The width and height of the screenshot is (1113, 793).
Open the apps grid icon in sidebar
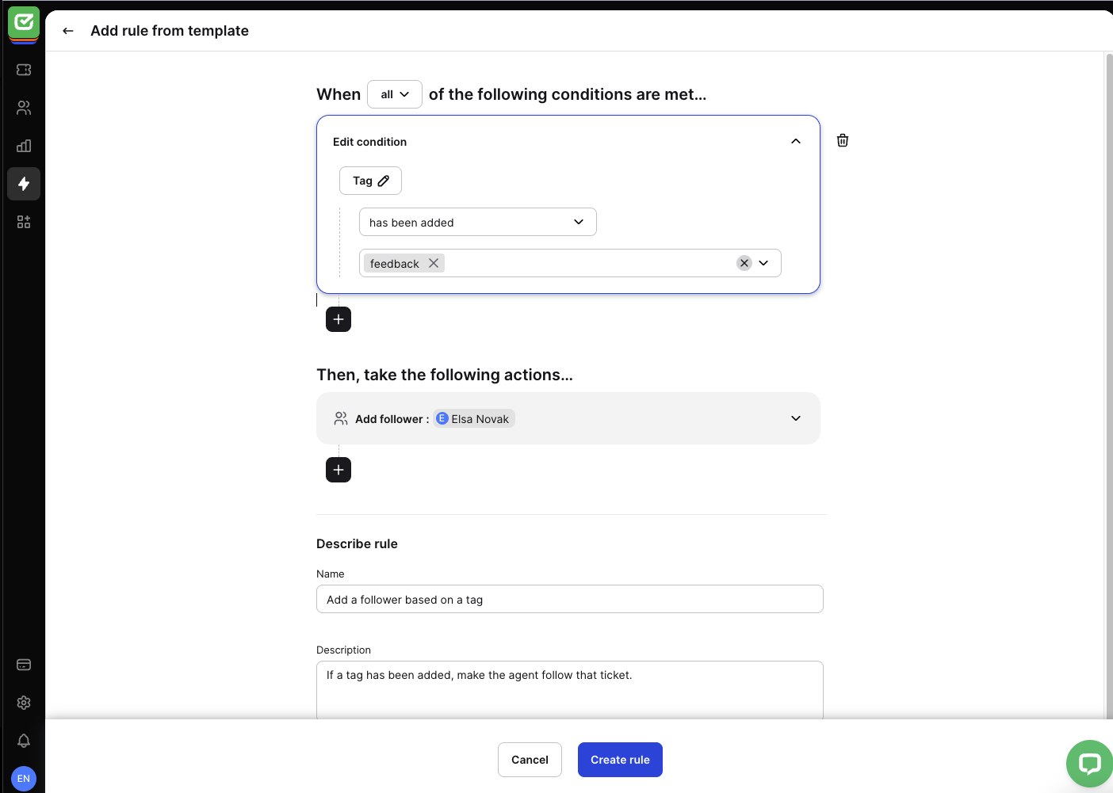(x=24, y=222)
